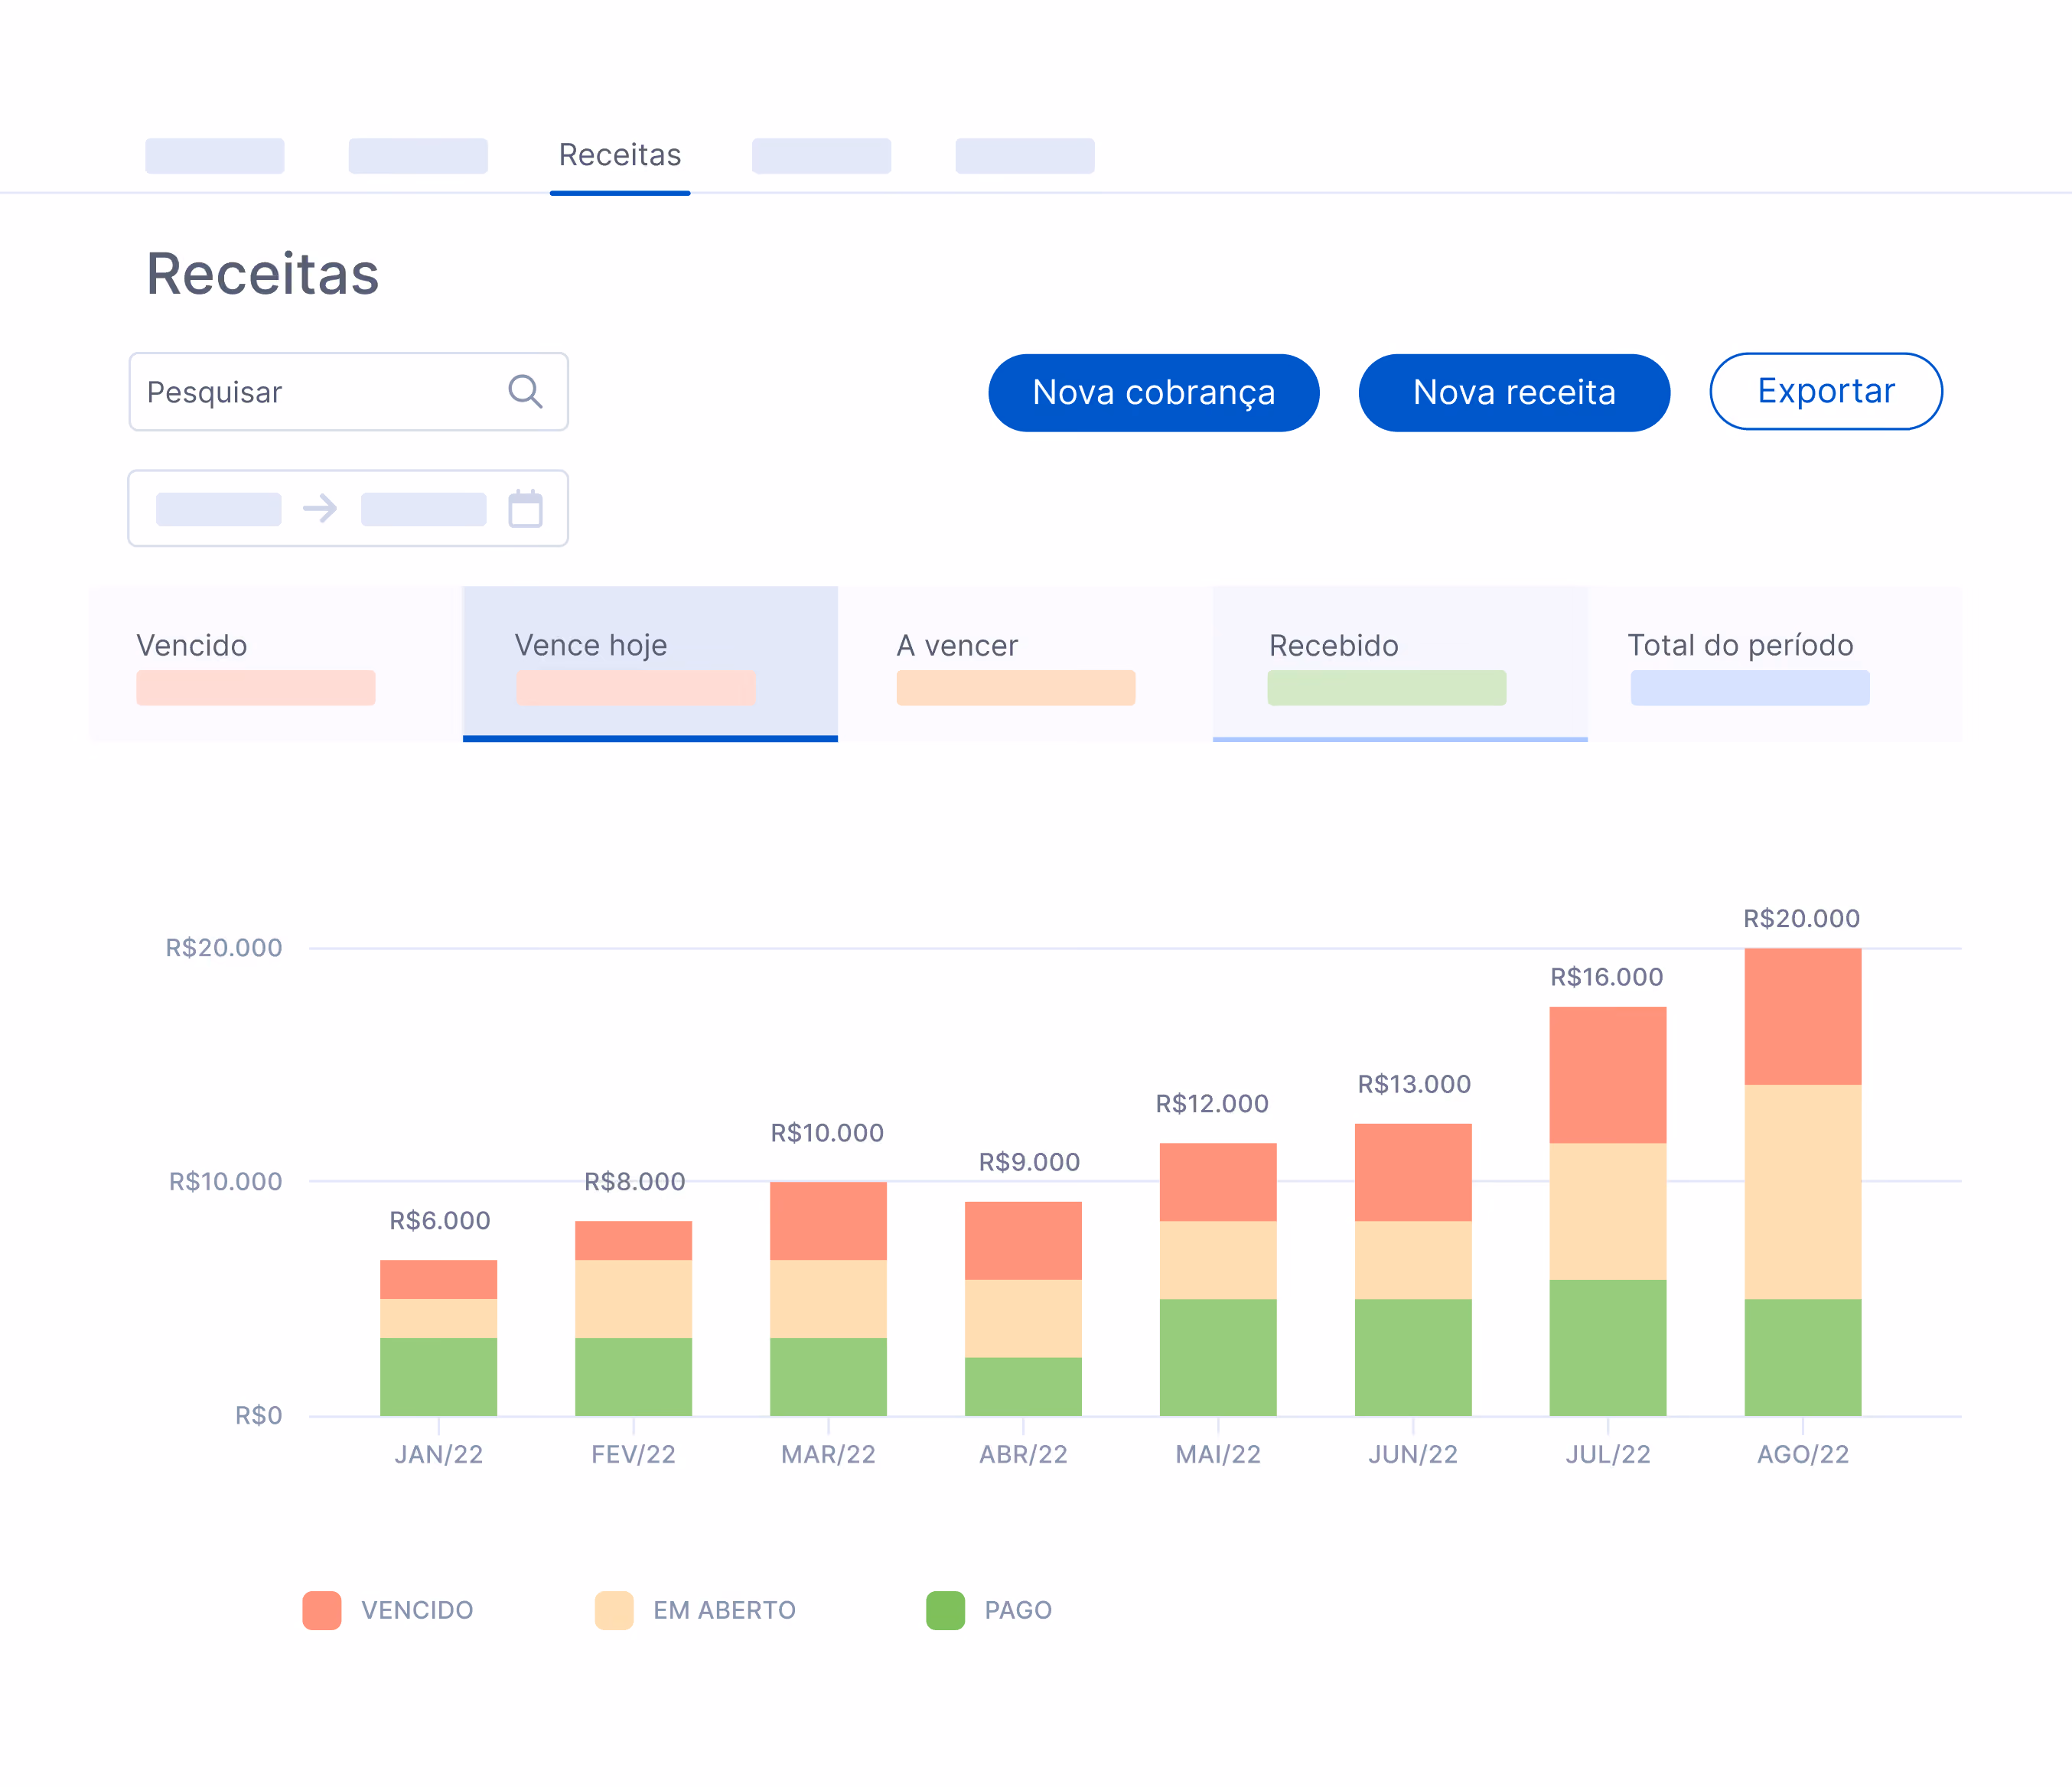Click the MAI/22 axis label
This screenshot has width=2072, height=1787.
pos(1218,1454)
